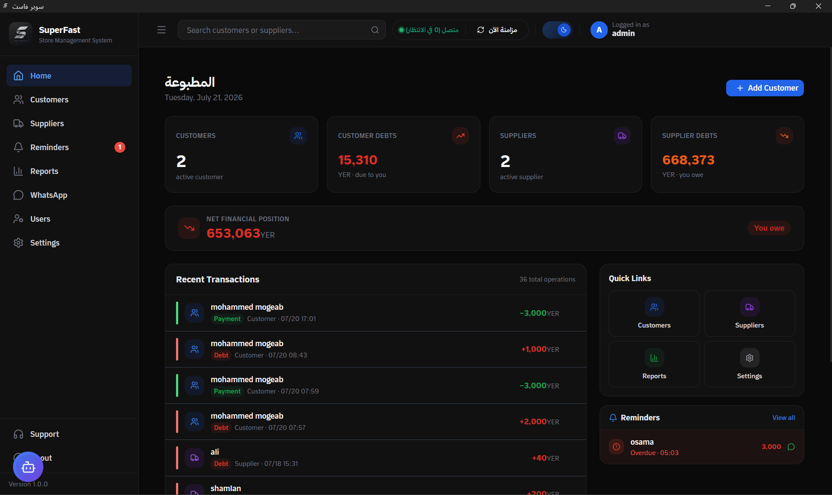832x495 pixels.
Task: Click the Reminders panel bell icon
Action: 613,417
